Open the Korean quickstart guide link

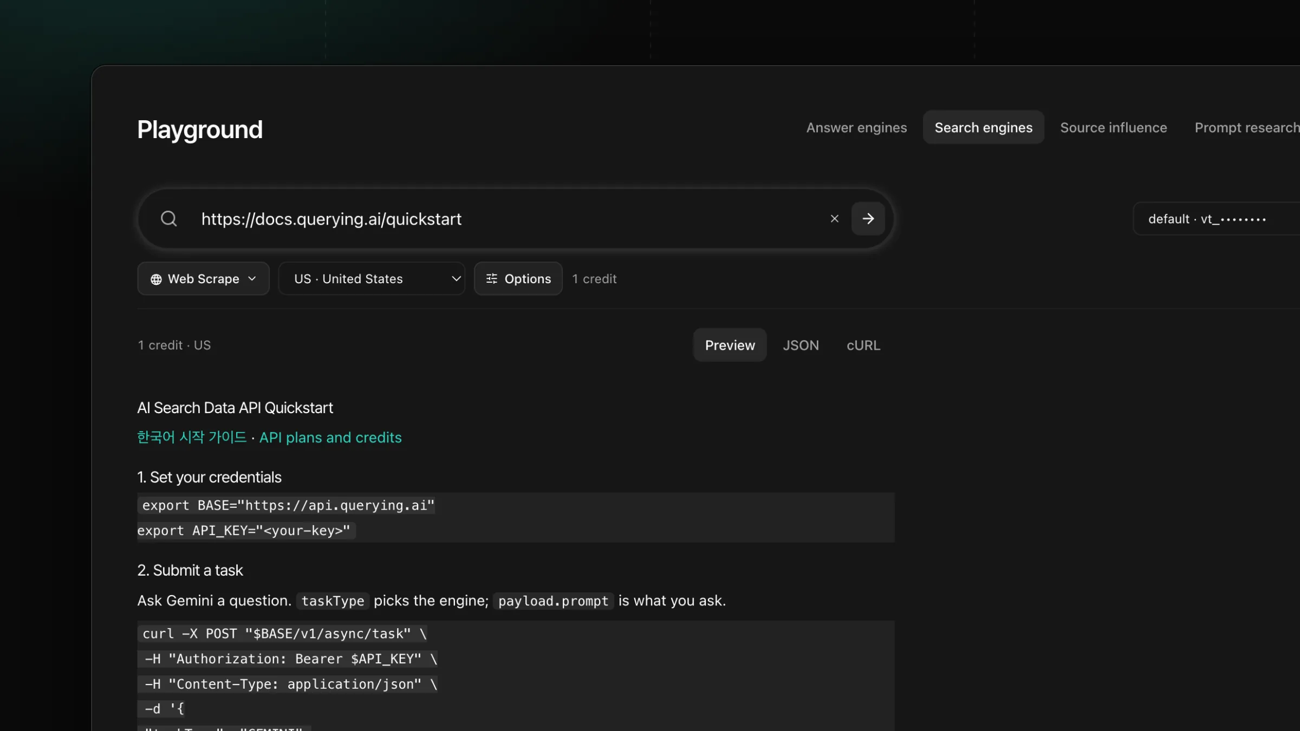[x=192, y=437]
